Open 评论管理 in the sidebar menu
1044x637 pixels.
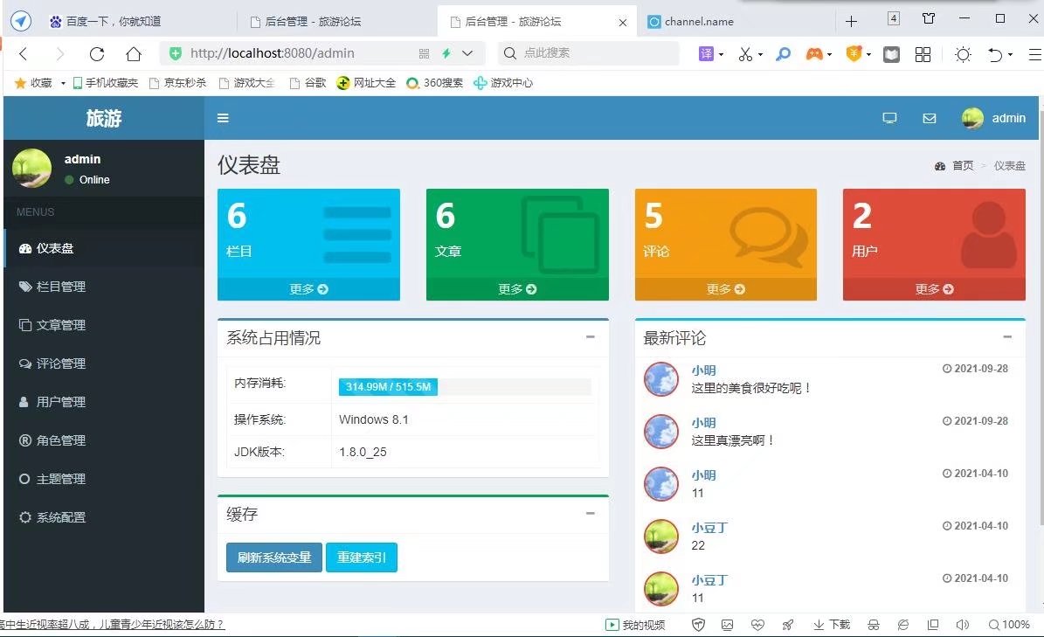[x=104, y=364]
